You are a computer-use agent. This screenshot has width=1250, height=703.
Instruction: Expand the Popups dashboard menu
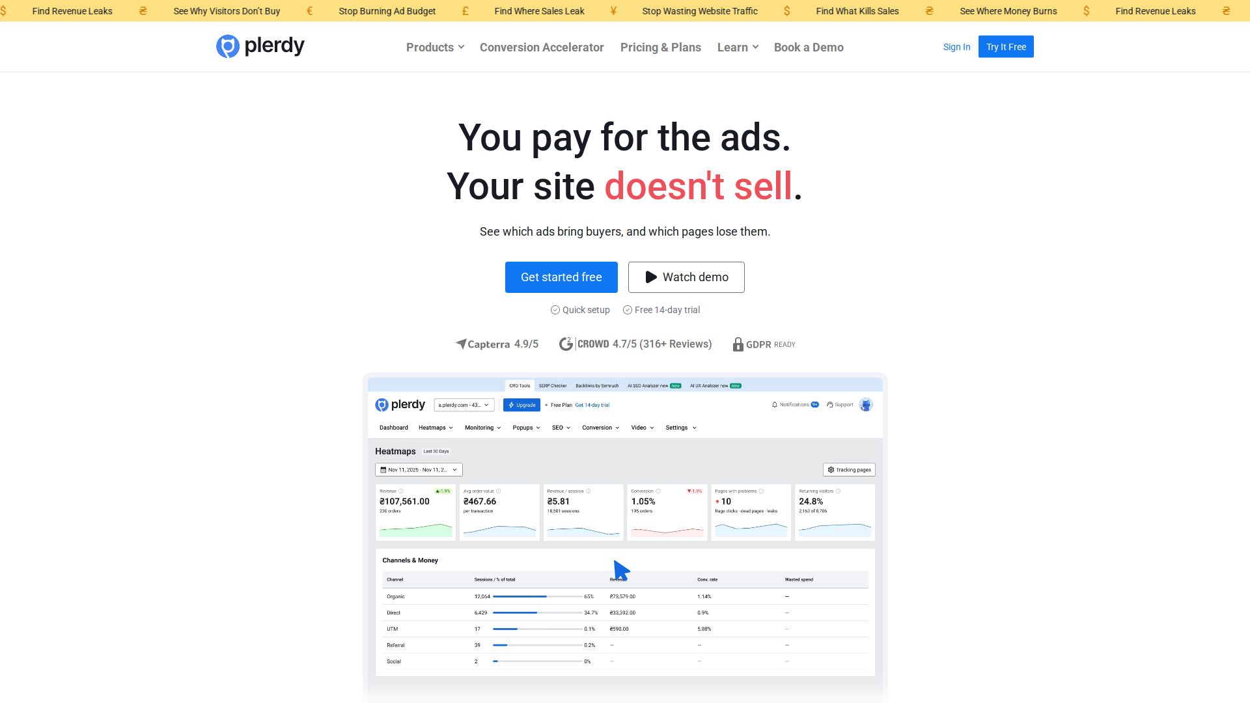click(x=526, y=428)
